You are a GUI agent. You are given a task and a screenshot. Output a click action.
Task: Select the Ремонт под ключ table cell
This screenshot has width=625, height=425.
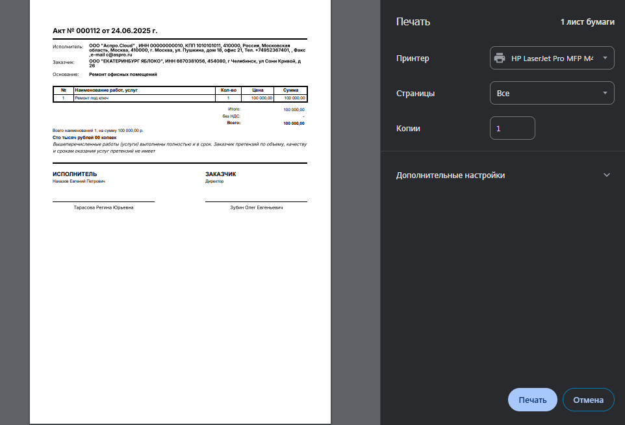91,97
